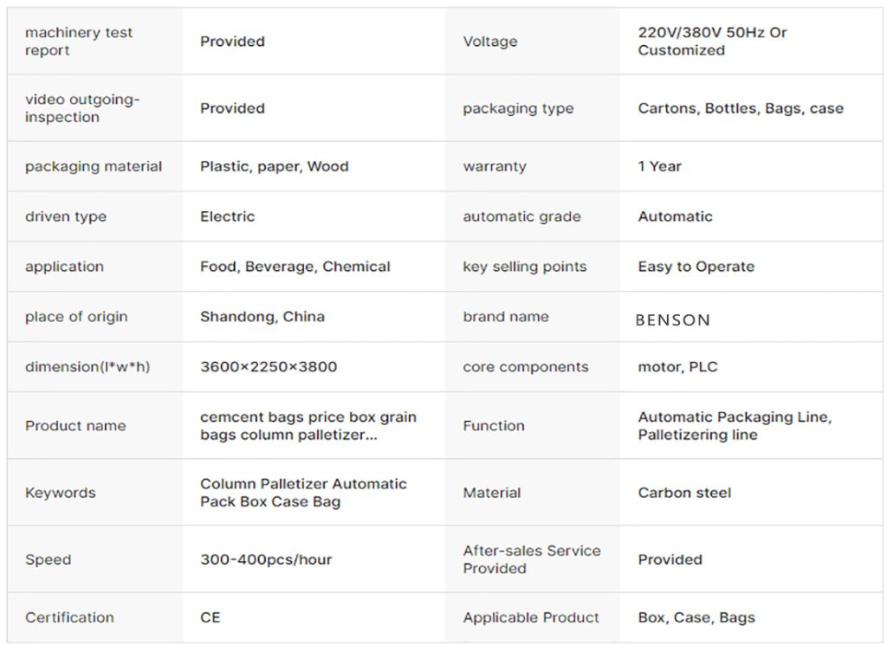Select the "Plastic, paper, Wood" value

[274, 166]
